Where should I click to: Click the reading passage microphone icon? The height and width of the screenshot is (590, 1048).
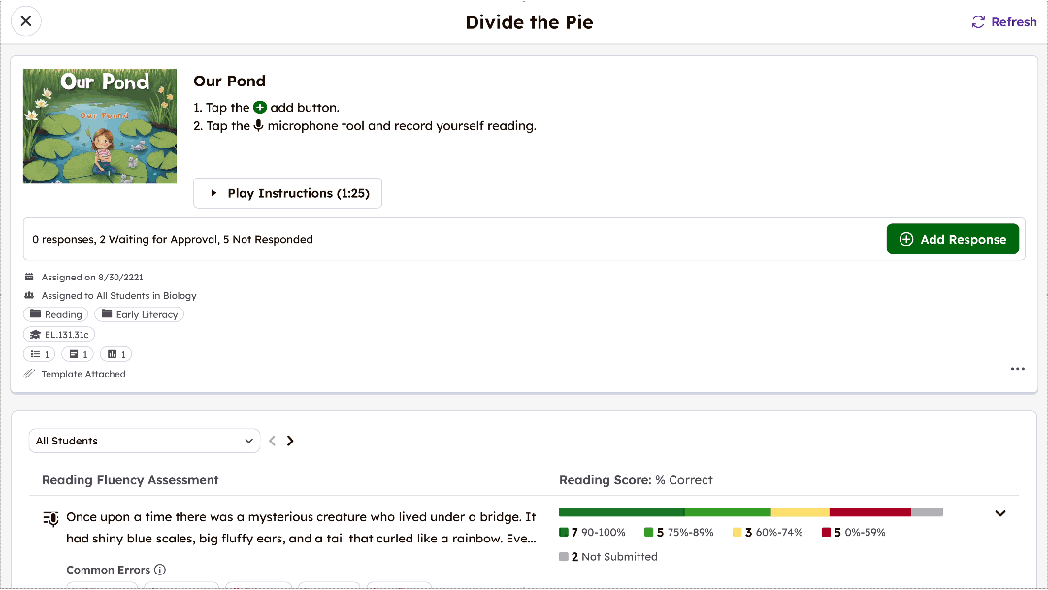coord(51,518)
